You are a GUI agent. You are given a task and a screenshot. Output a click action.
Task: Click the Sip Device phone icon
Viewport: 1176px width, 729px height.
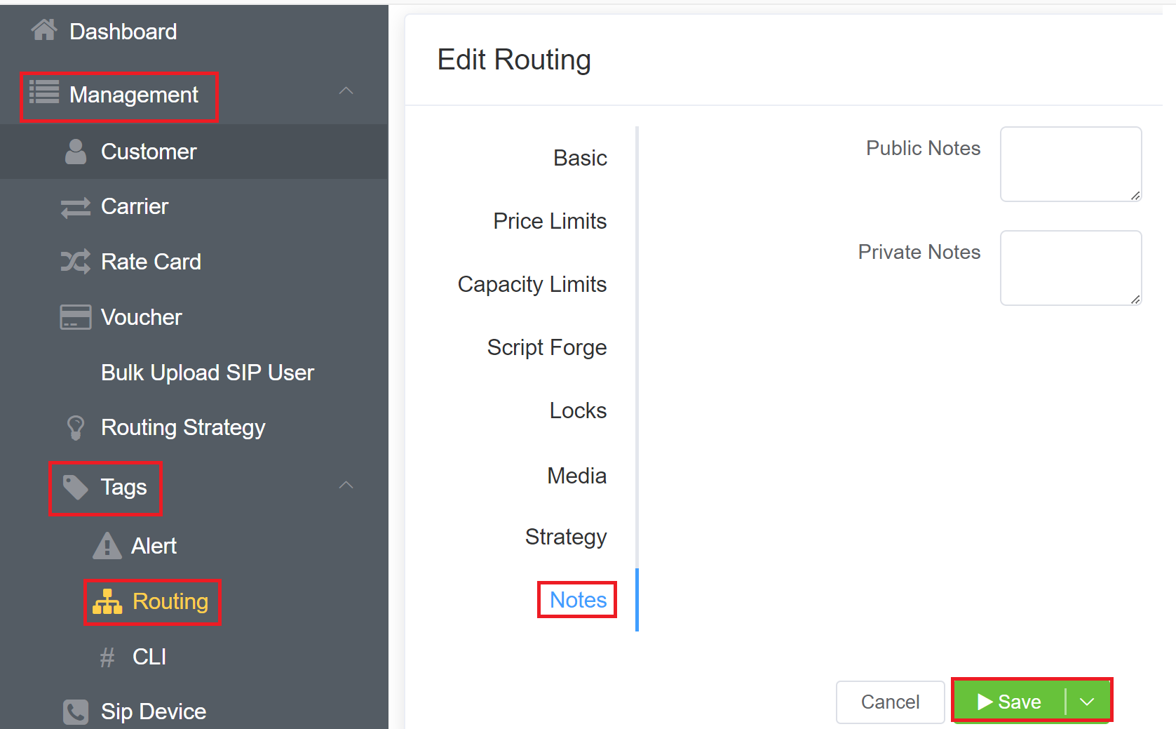click(75, 711)
